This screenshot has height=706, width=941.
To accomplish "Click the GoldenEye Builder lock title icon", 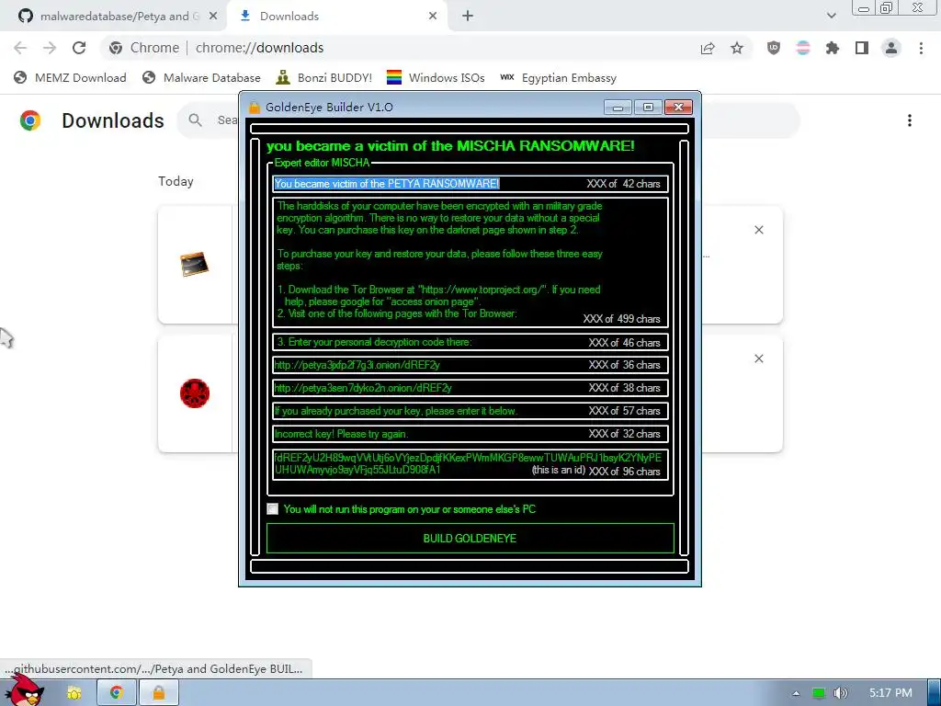I will [255, 108].
